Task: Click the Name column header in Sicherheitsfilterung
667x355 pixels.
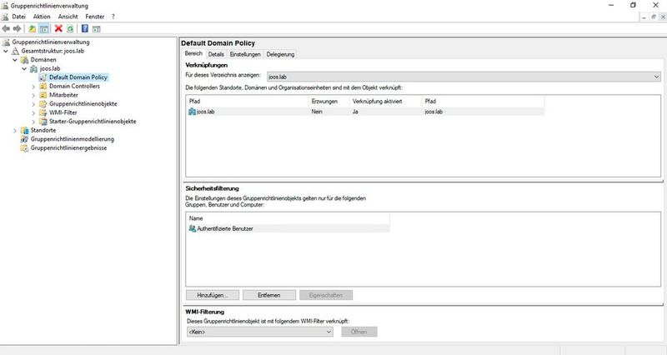Action: tap(288, 218)
